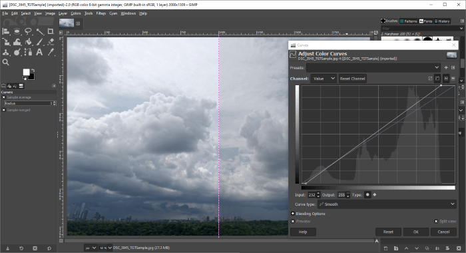Select the Free Select lasso tool
Screen dimensions: 466x253
(x=28, y=31)
